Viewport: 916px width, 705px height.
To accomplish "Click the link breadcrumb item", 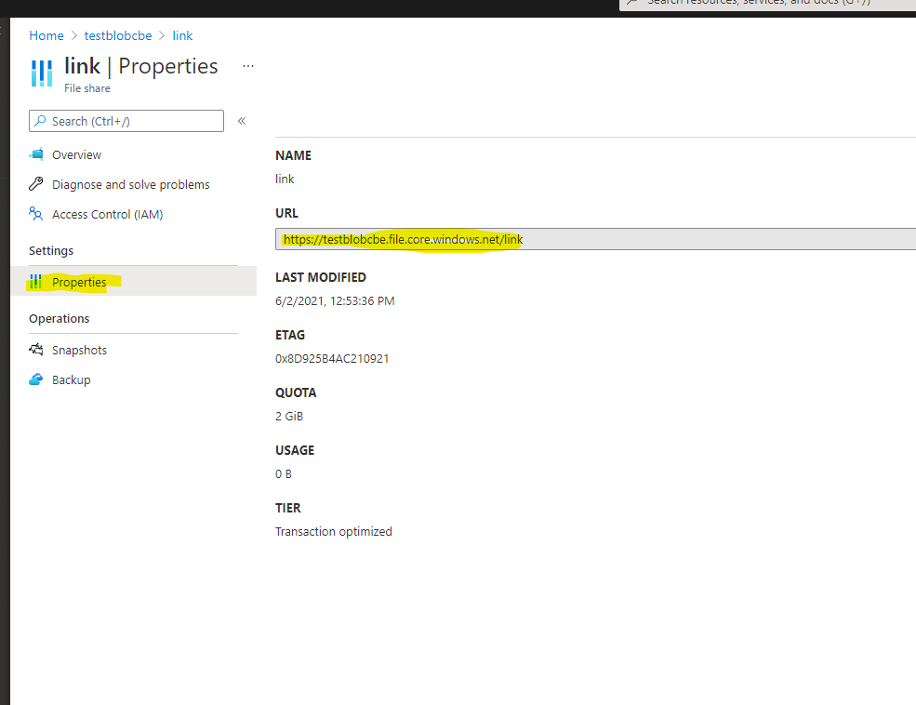I will pyautogui.click(x=183, y=35).
